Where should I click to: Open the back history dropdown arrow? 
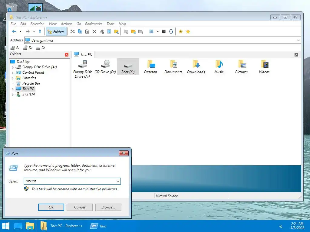(x=20, y=31)
